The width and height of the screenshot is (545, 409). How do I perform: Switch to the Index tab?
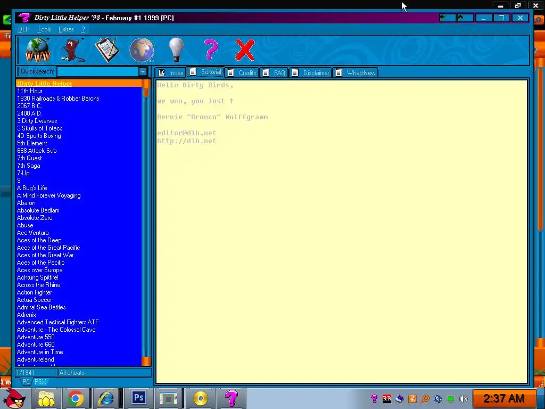[x=171, y=72]
